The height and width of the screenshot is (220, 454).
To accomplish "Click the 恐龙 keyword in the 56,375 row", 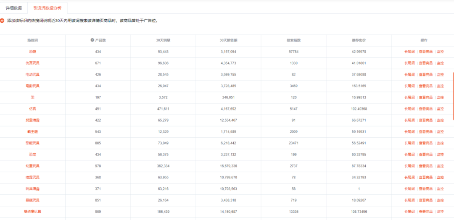I will pyautogui.click(x=32, y=155).
